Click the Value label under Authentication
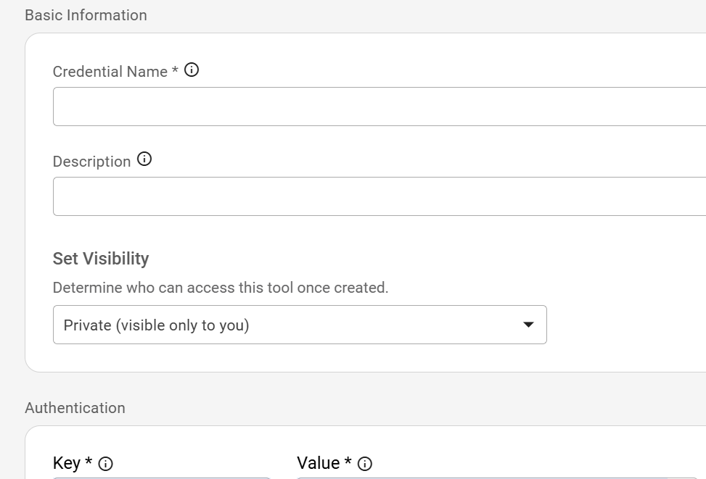706x479 pixels. [x=318, y=463]
